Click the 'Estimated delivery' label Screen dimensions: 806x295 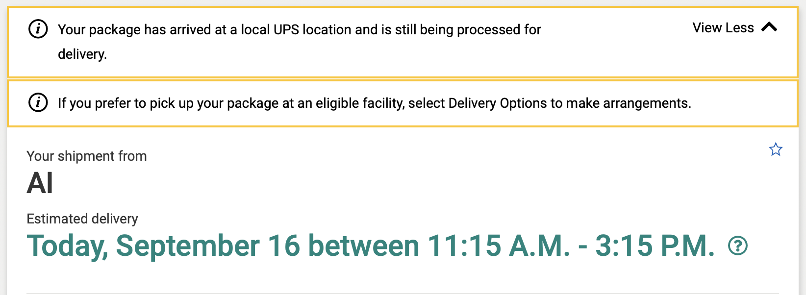82,219
